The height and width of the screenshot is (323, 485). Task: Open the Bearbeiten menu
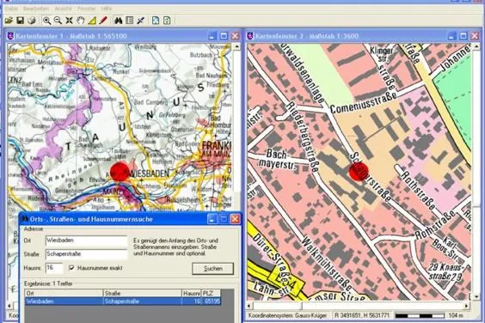(36, 9)
